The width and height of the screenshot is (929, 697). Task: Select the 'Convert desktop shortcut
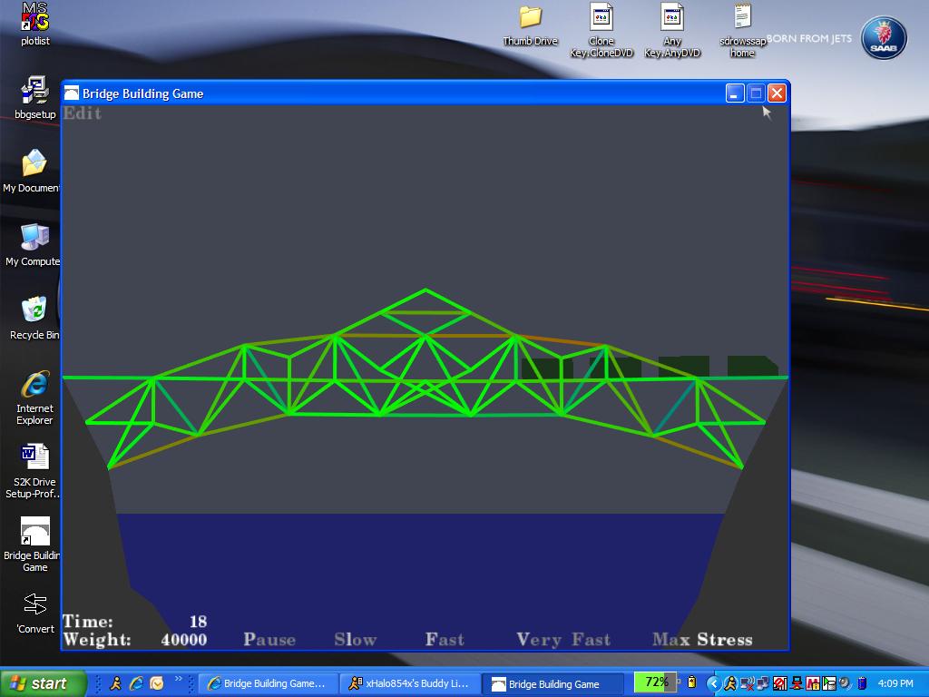(x=34, y=604)
